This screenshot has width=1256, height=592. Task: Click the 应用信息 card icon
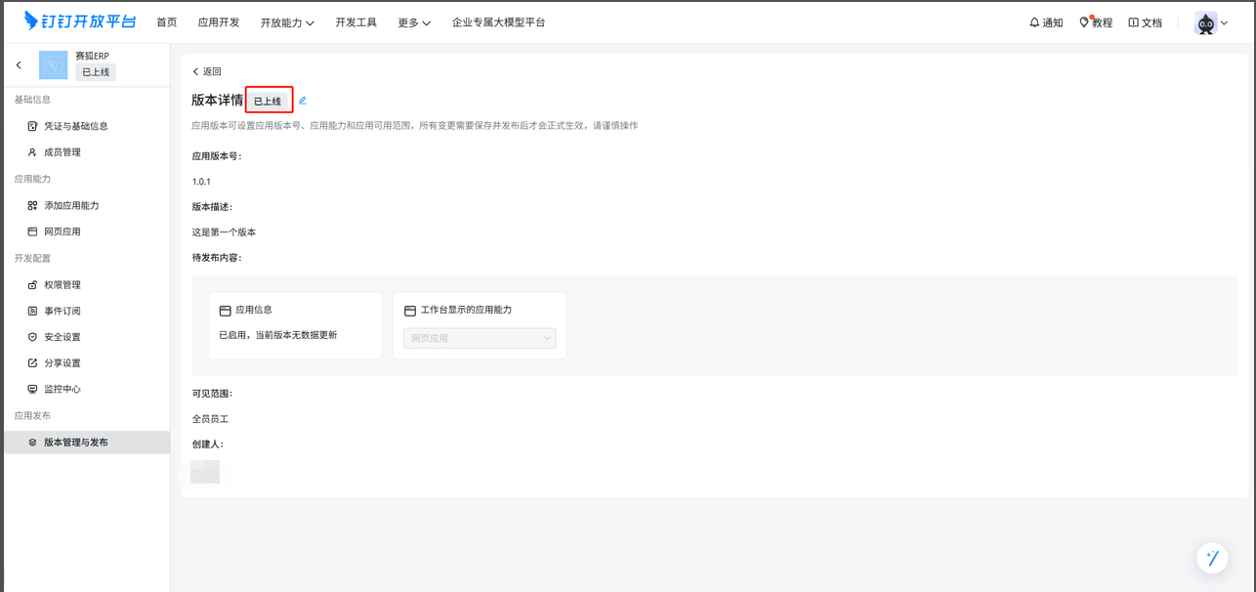pos(225,311)
